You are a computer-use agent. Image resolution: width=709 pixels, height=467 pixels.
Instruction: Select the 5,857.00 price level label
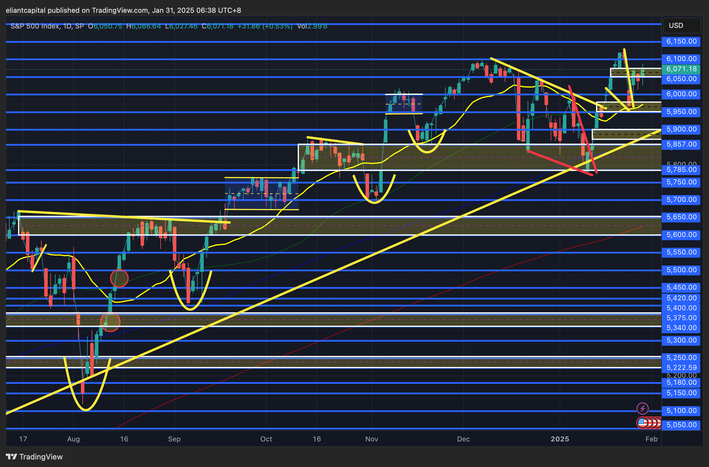[x=681, y=145]
